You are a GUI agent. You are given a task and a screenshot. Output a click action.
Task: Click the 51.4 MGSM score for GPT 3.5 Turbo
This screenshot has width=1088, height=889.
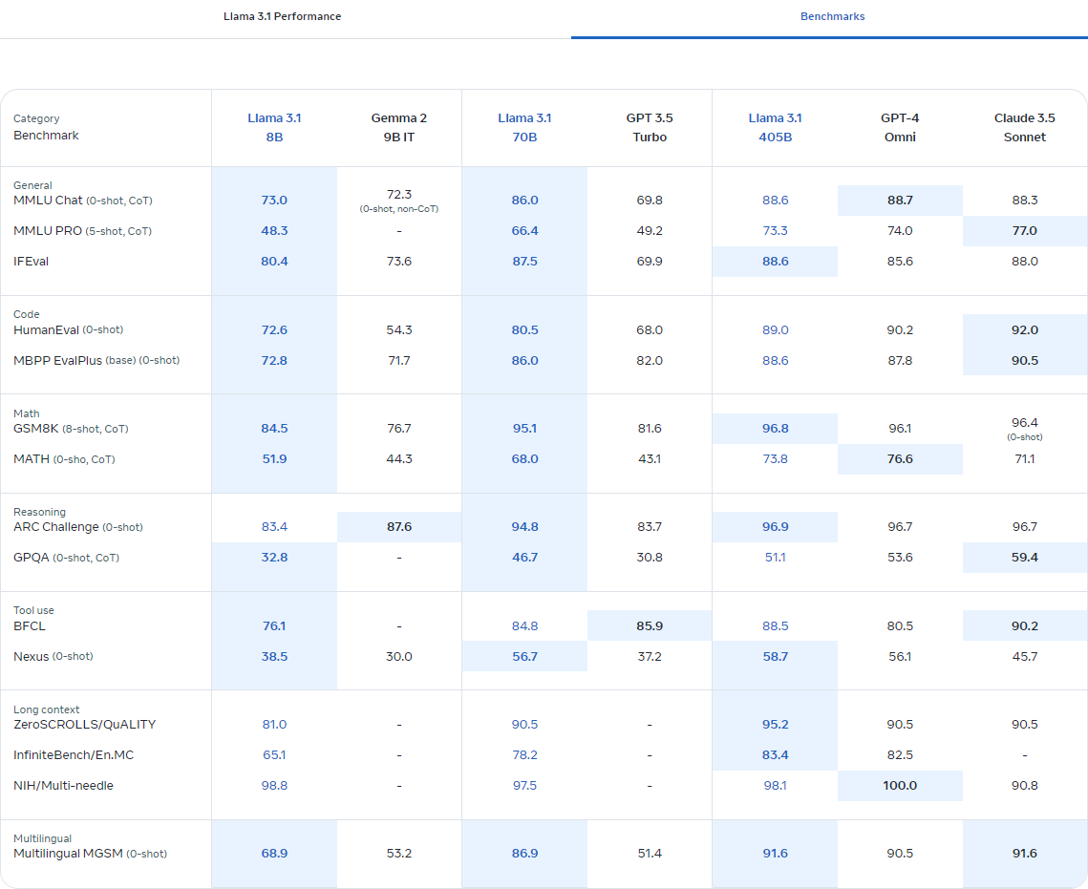tap(650, 854)
